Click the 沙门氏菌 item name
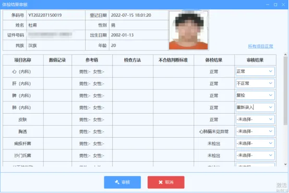This screenshot has width=289, height=193. coord(22,155)
